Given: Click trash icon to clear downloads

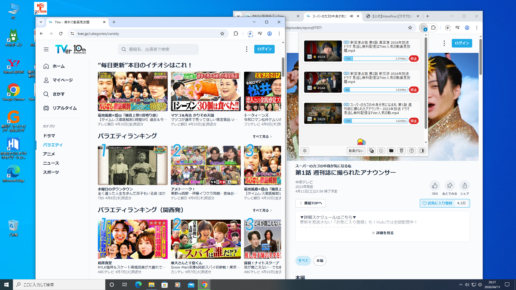Looking at the screenshot, I should [402, 151].
